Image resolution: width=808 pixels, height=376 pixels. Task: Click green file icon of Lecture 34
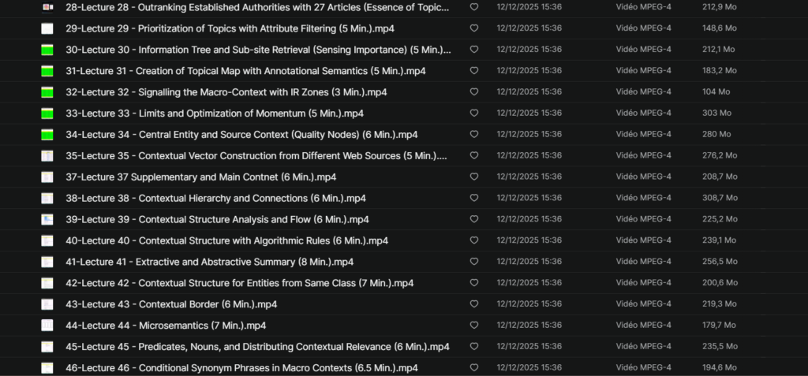(47, 135)
